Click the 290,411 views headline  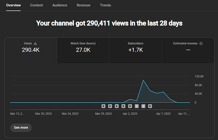click(x=109, y=23)
